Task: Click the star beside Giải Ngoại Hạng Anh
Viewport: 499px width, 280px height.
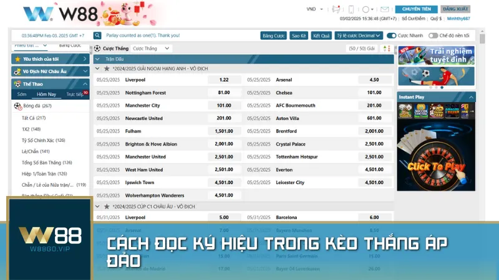Action: [107, 68]
